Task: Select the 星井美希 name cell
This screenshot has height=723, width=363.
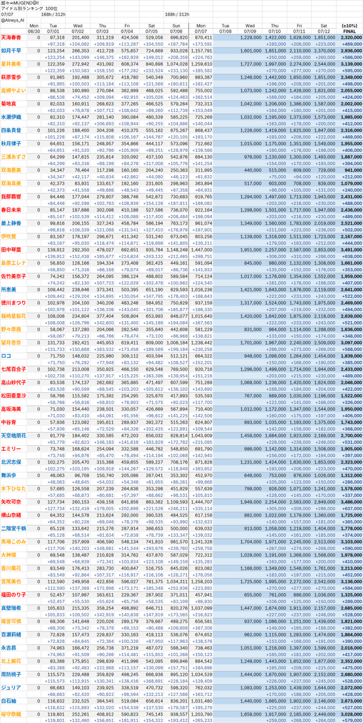Action: click(13, 63)
